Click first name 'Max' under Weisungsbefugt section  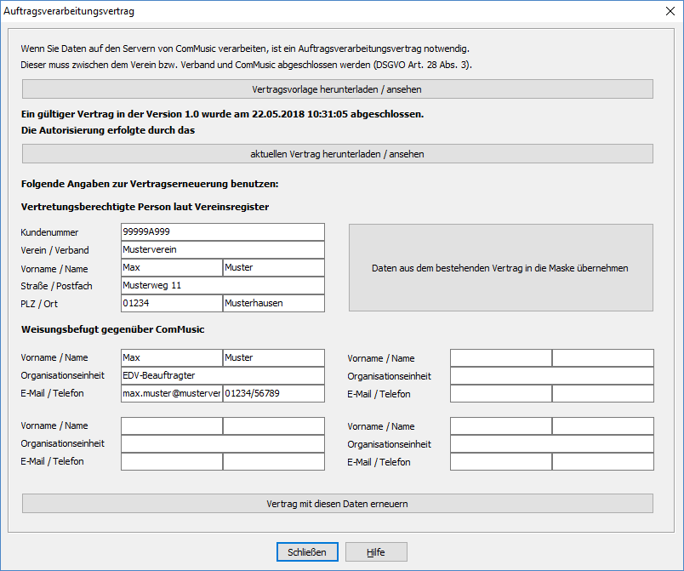coord(172,357)
